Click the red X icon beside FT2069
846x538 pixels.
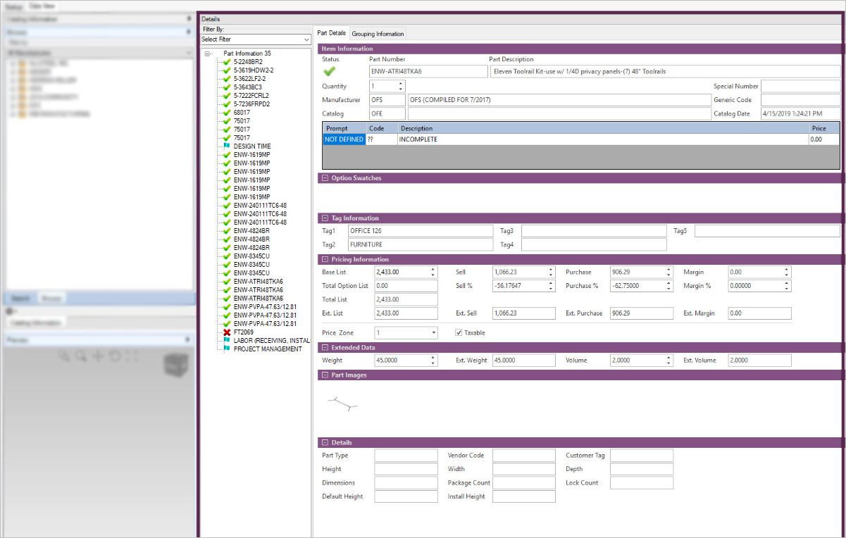[227, 332]
